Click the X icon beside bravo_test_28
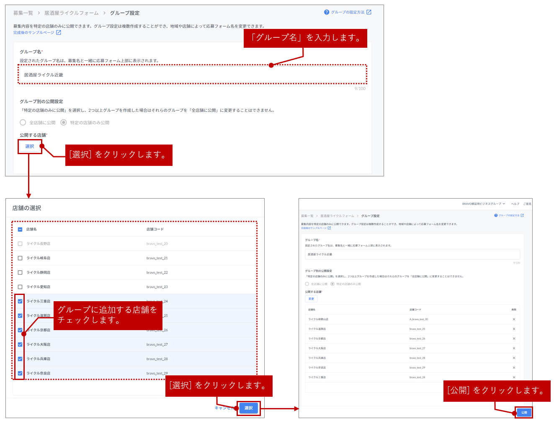The width and height of the screenshot is (554, 429). click(x=514, y=358)
